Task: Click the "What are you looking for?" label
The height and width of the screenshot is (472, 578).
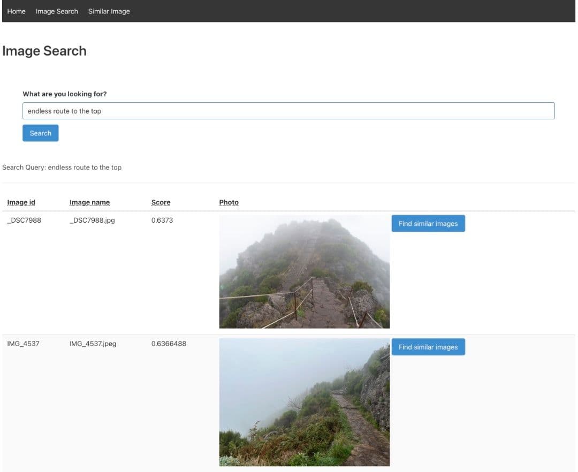Action: tap(65, 94)
